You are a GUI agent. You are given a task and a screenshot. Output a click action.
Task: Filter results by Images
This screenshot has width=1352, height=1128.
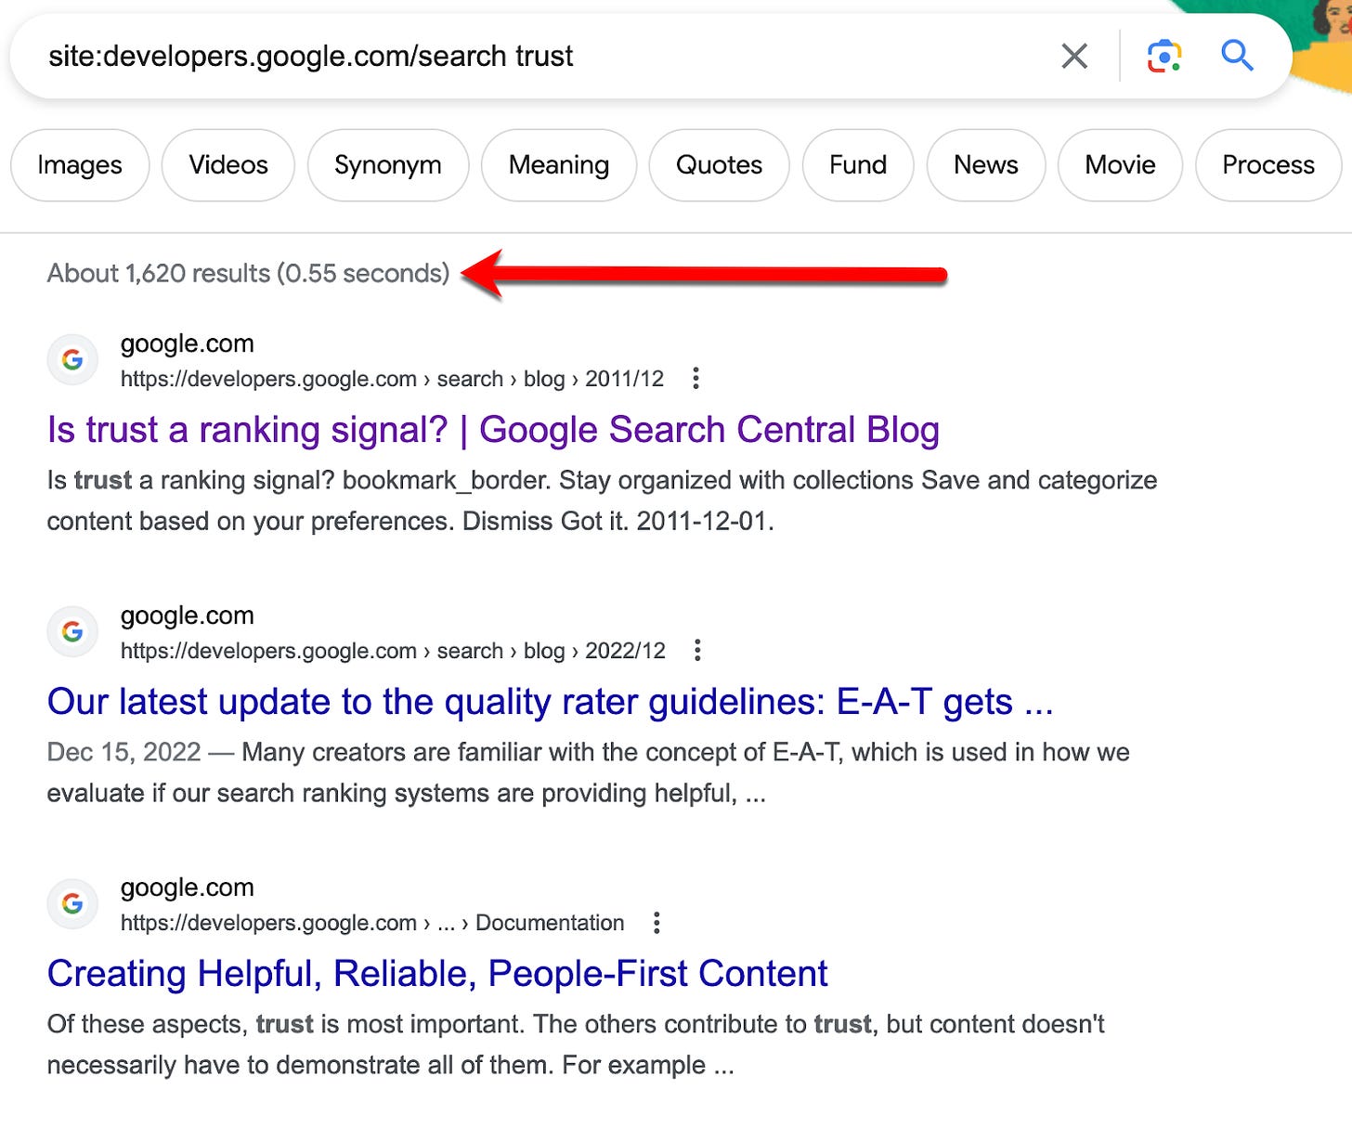[80, 165]
